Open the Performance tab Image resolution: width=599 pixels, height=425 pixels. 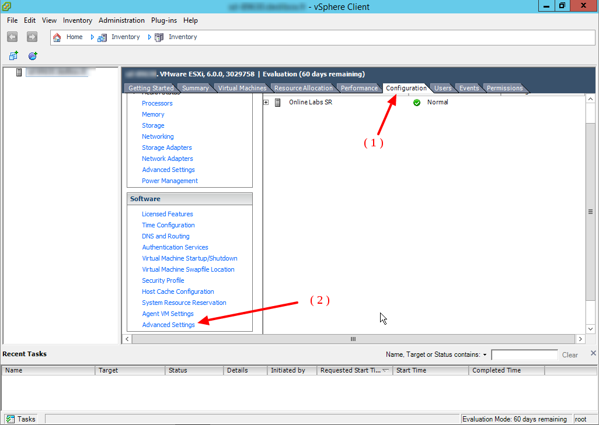[359, 88]
